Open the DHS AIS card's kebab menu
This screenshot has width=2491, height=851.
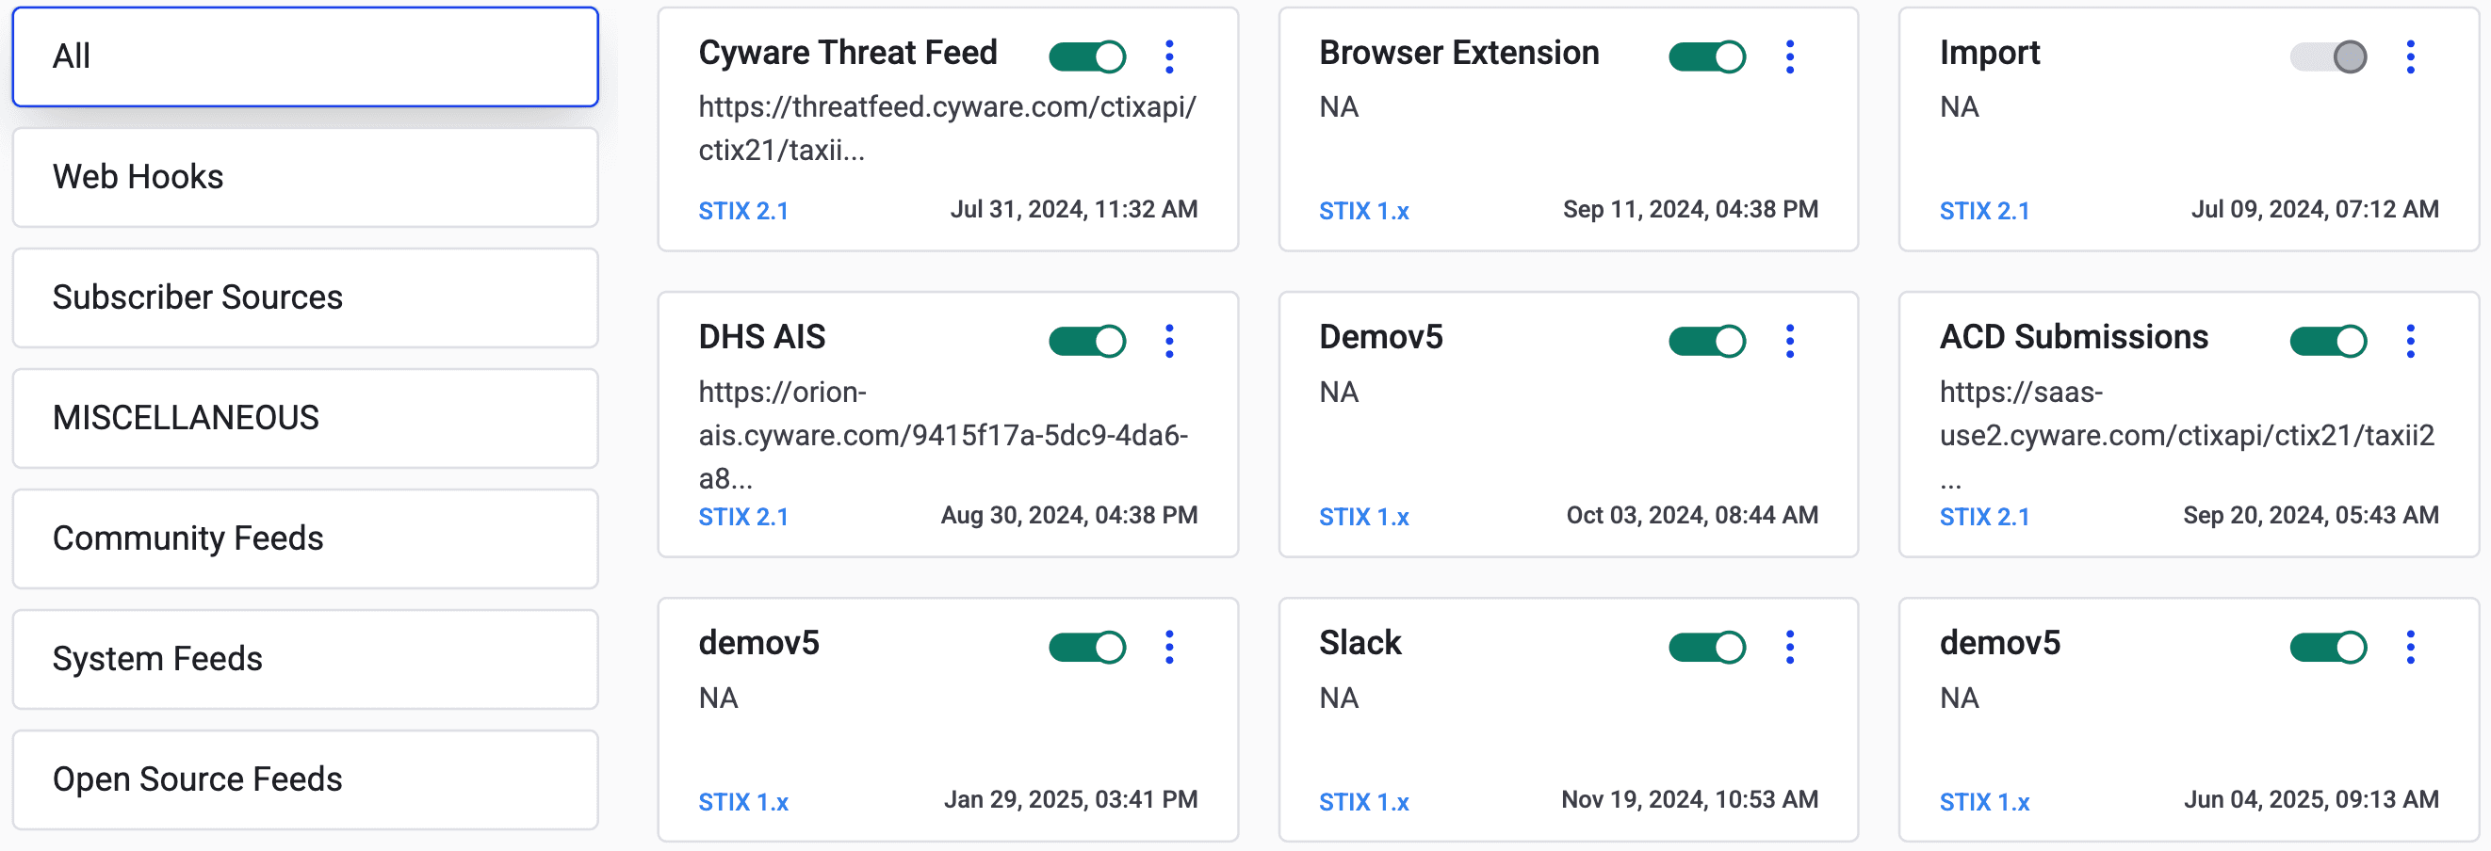1169,341
